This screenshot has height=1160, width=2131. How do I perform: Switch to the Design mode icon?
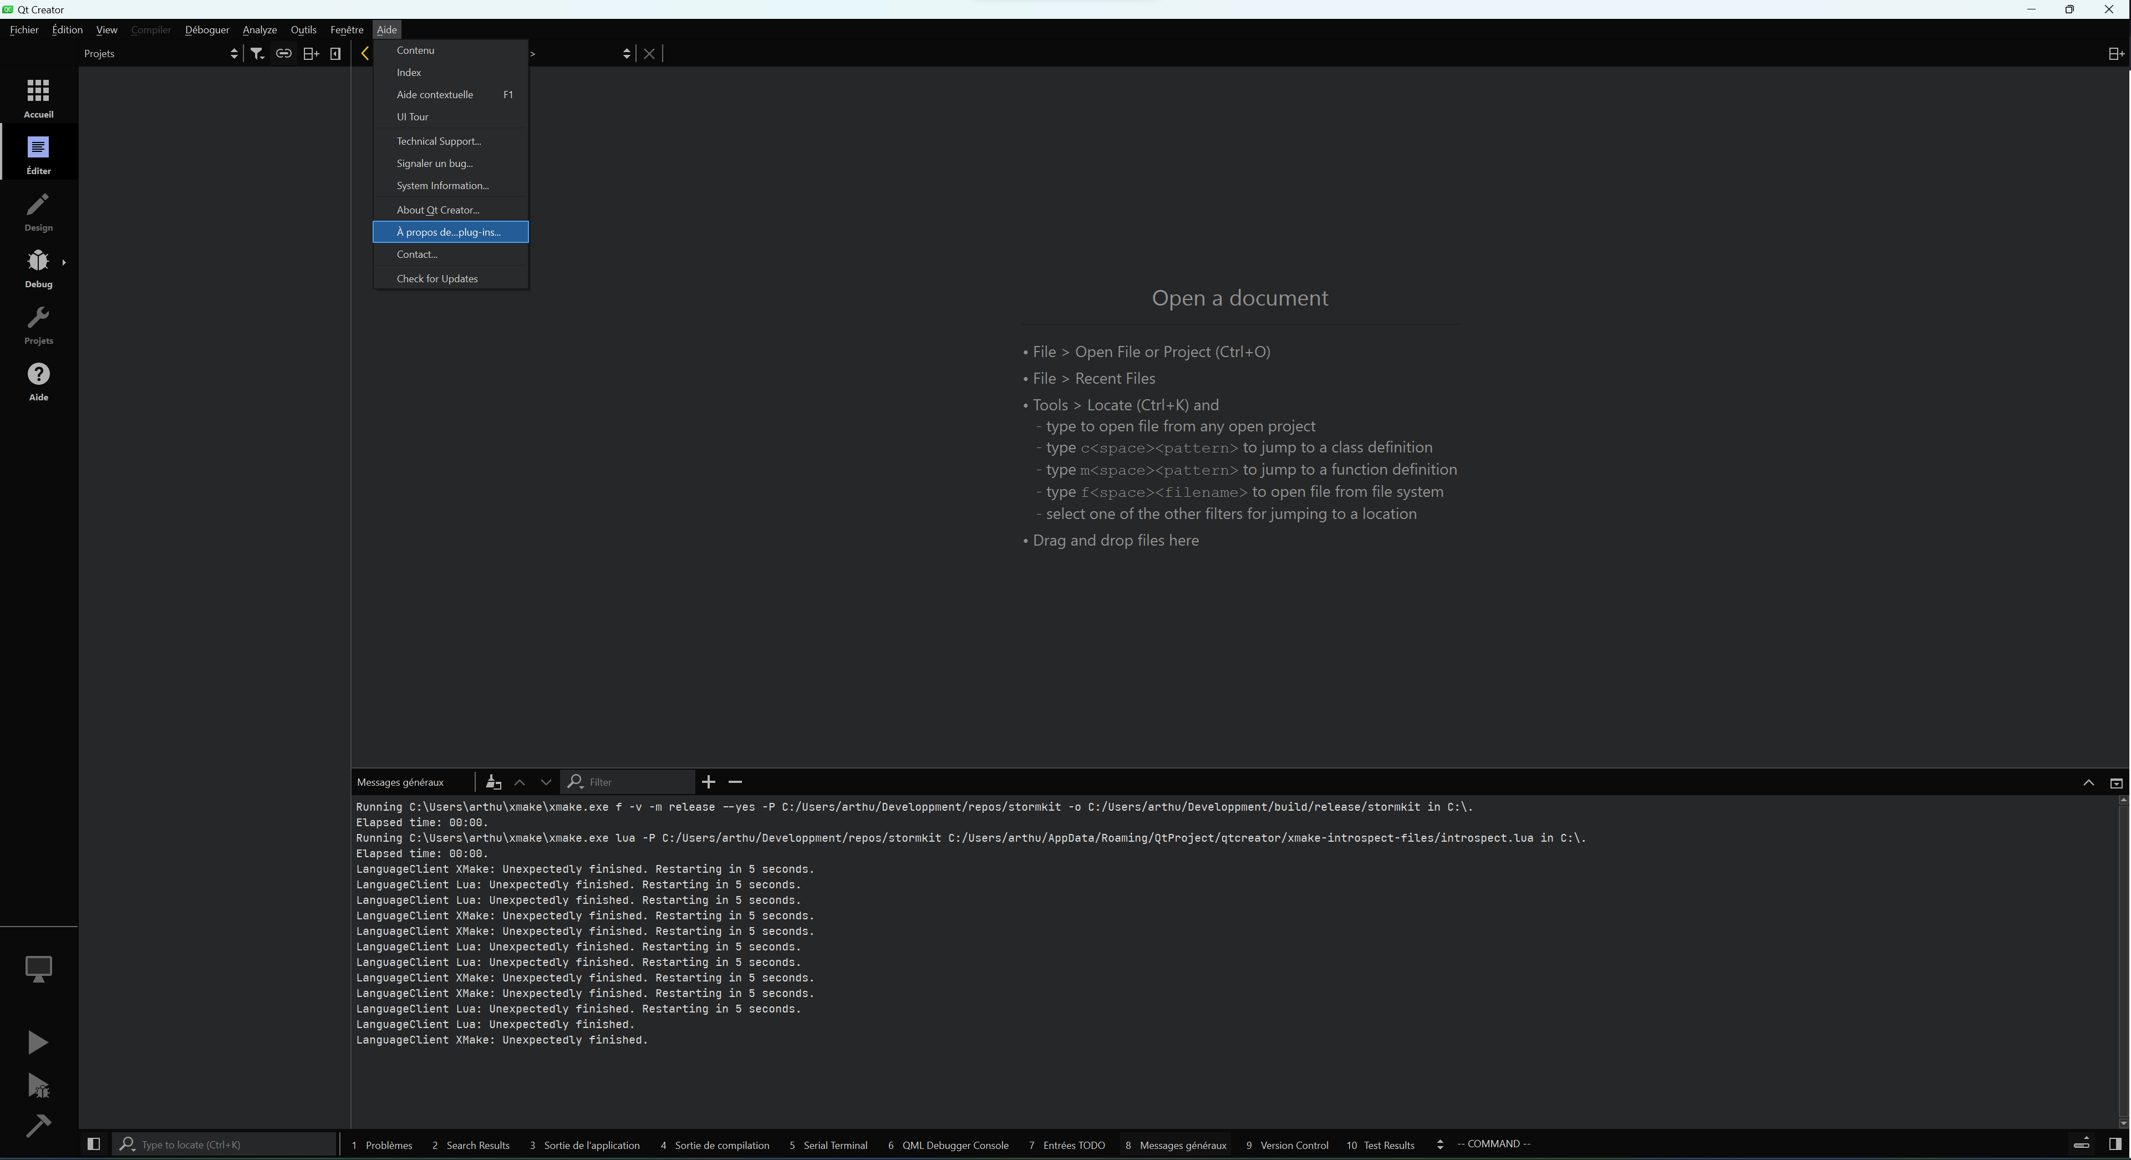point(38,212)
